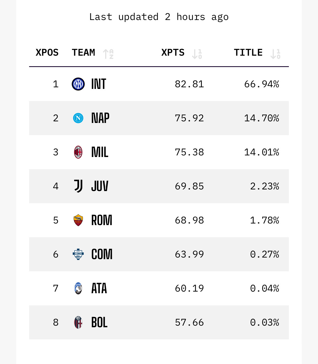The width and height of the screenshot is (318, 364).
Task: Click the Inter Milan club crest
Action: (78, 84)
